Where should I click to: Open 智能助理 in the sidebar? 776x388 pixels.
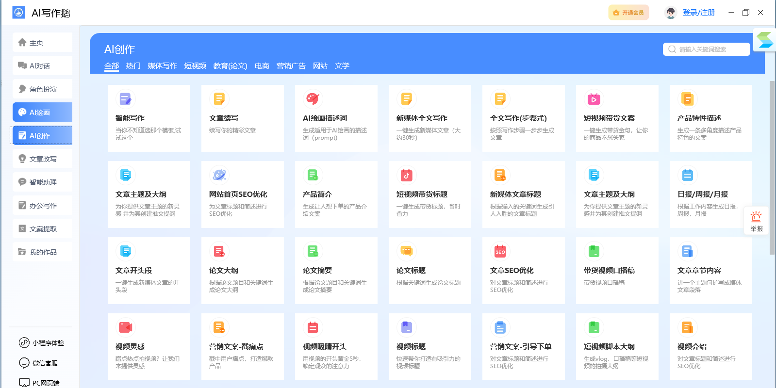[42, 182]
